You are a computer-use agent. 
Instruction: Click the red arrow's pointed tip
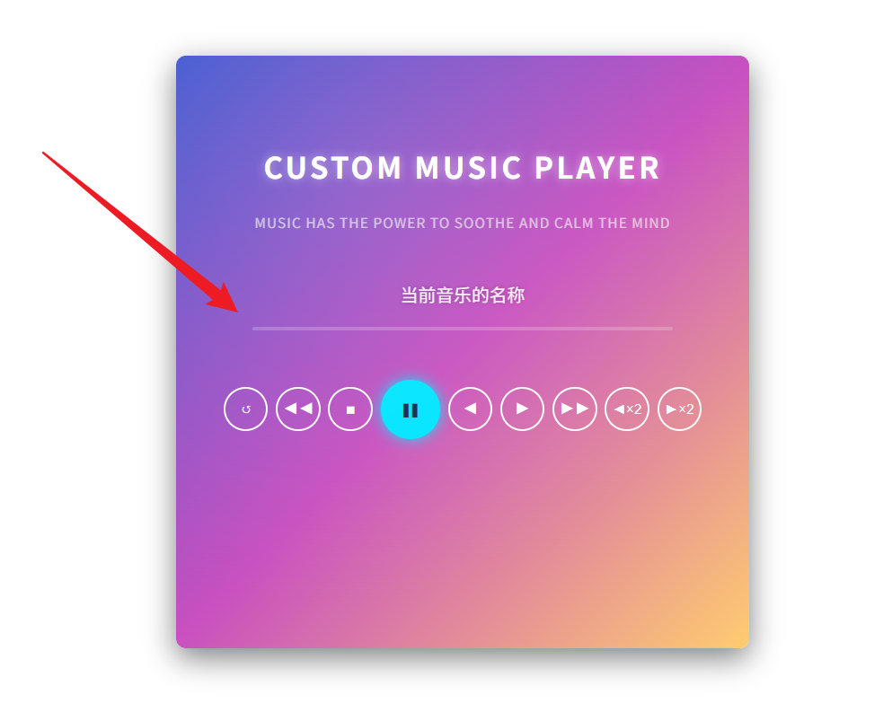pos(236,311)
